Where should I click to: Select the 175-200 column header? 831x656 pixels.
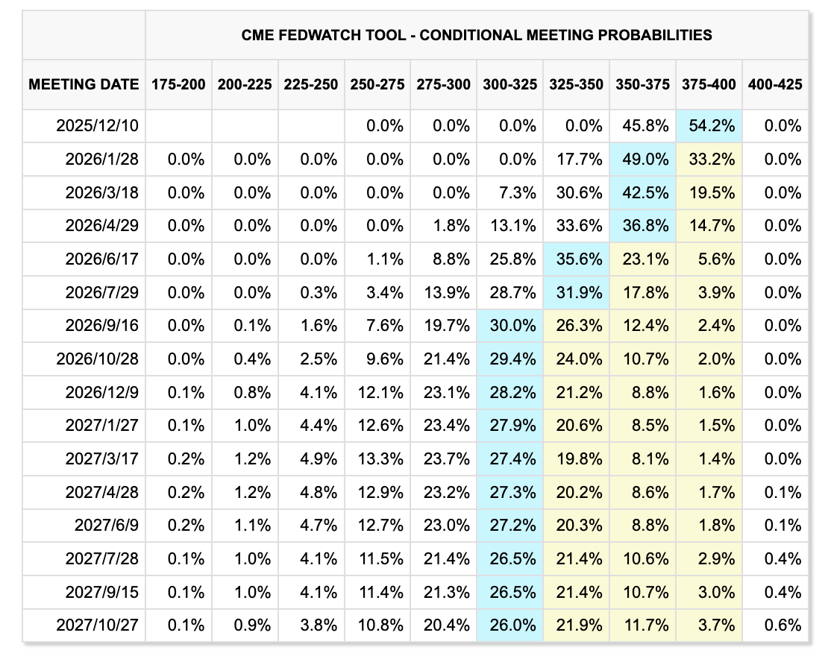178,84
